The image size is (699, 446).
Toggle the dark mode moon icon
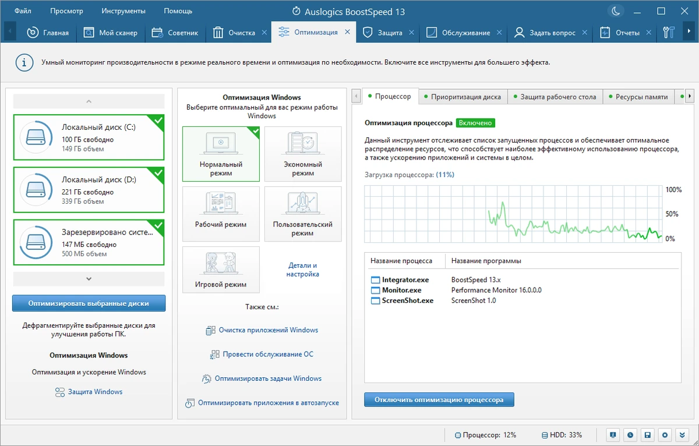pos(615,11)
